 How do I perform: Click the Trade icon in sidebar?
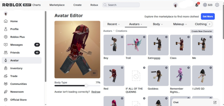pyautogui.click(x=6, y=76)
